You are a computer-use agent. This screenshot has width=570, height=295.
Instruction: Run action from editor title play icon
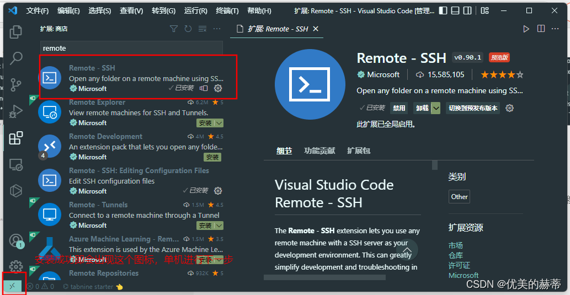[x=526, y=29]
